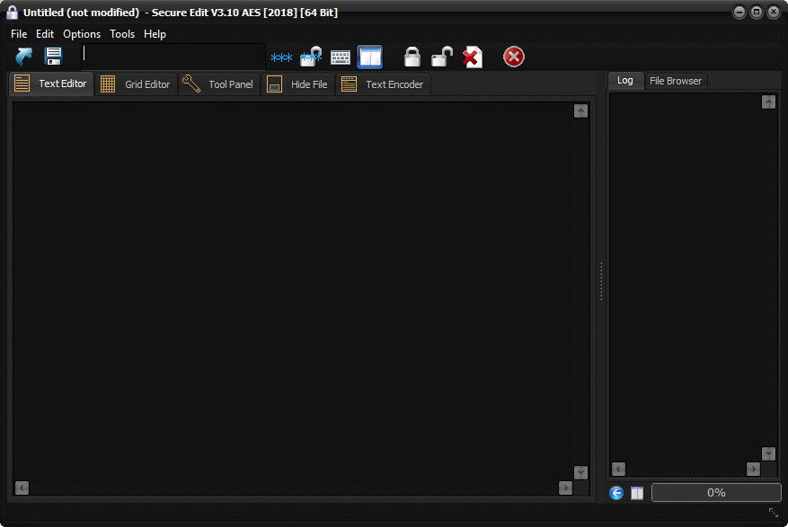Open the Edit menu
This screenshot has width=788, height=527.
[45, 34]
